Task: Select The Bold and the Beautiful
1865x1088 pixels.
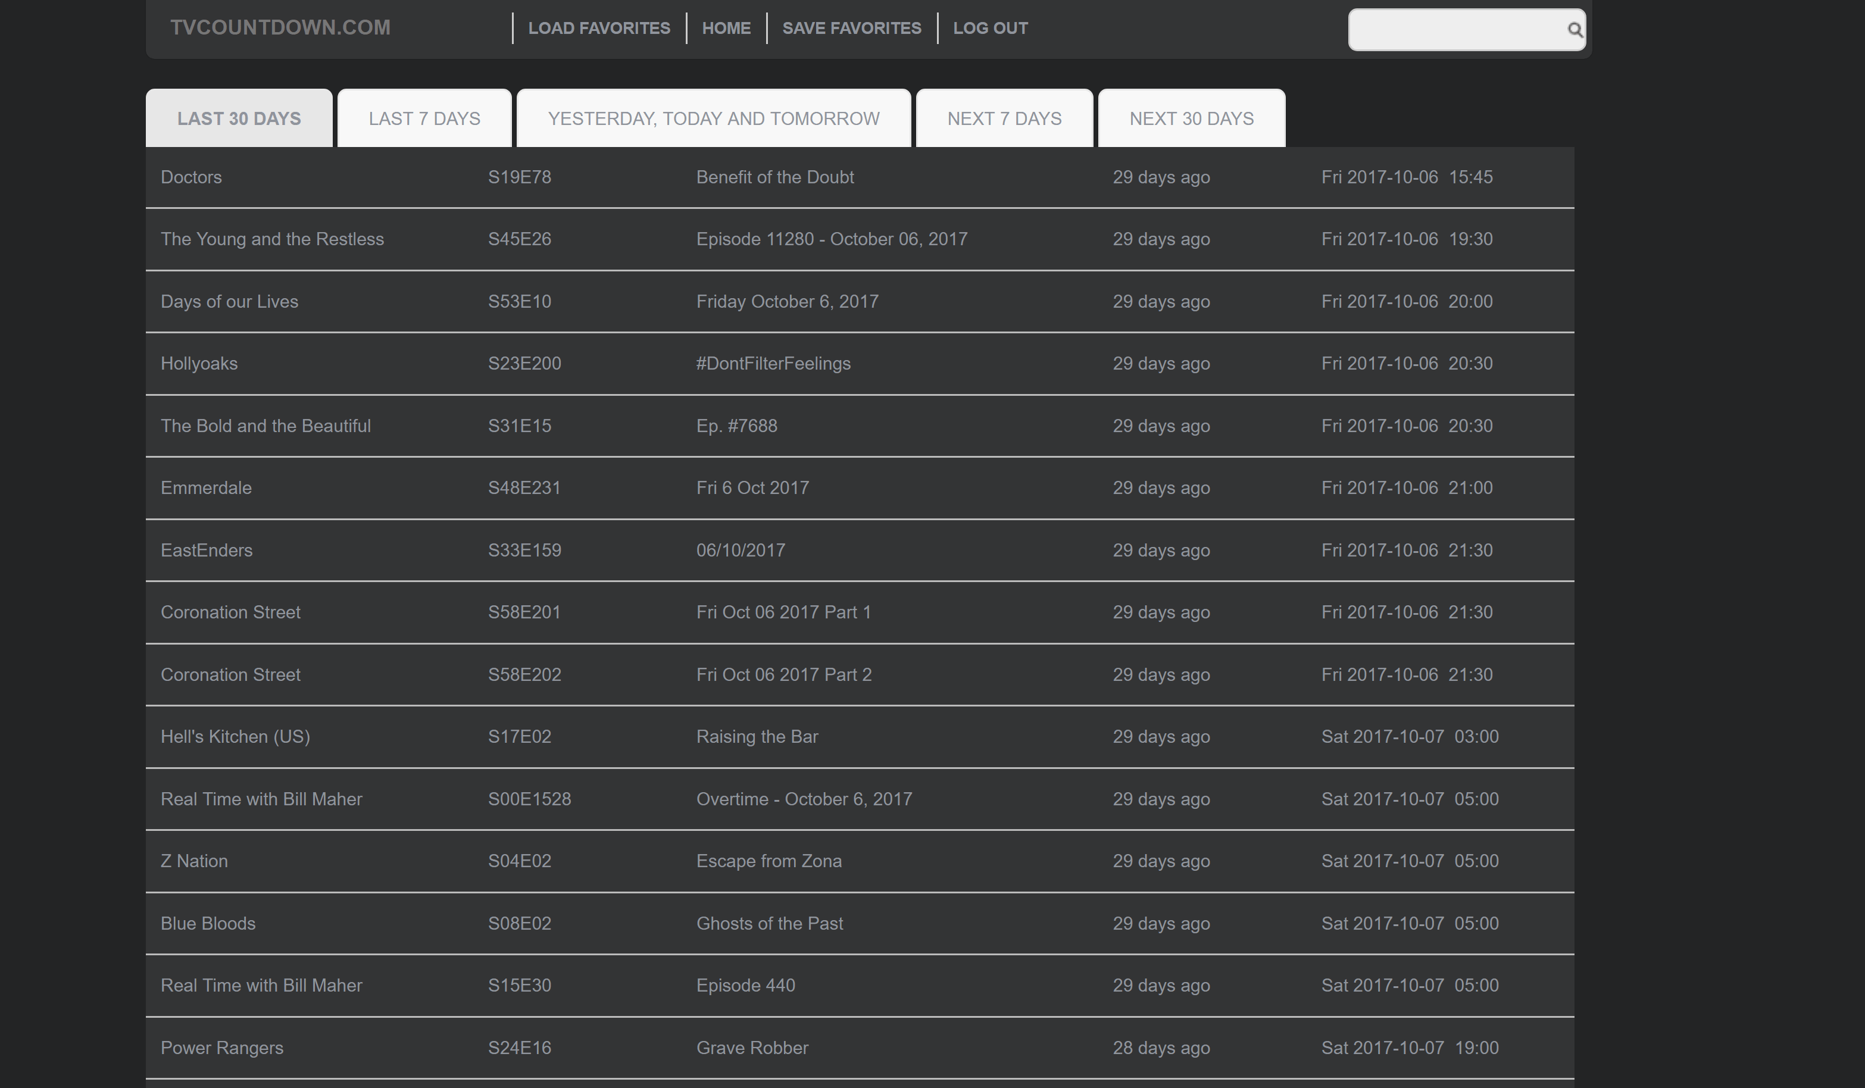Action: coord(265,426)
